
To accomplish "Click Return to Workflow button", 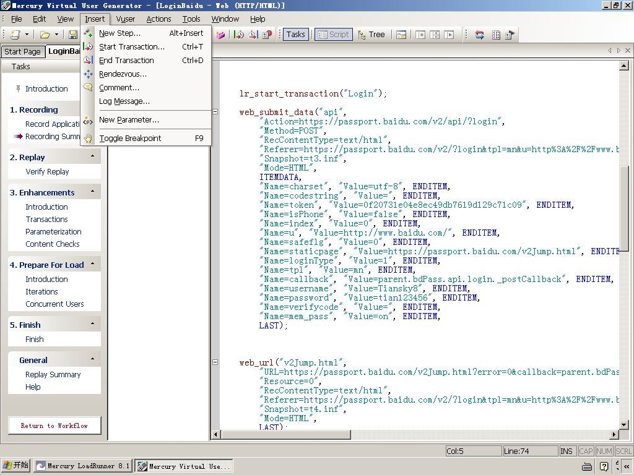I will (54, 426).
